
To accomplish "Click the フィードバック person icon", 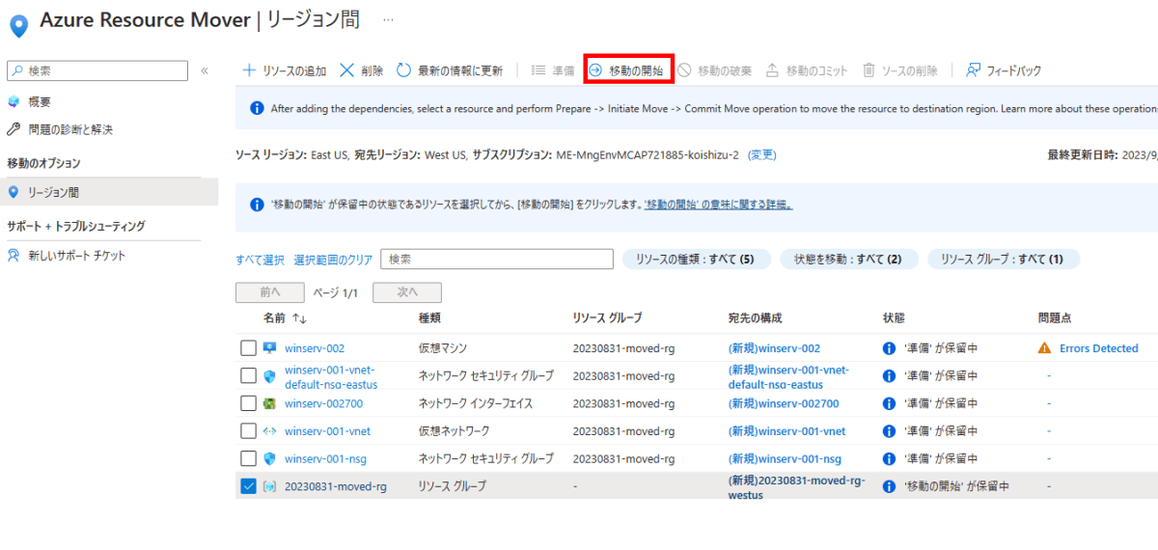I will click(x=974, y=70).
